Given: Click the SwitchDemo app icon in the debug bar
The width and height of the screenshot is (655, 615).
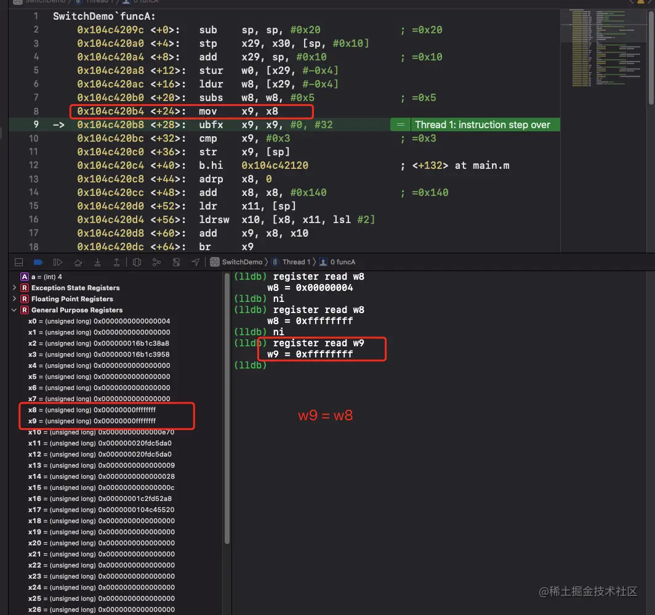Looking at the screenshot, I should click(x=215, y=262).
